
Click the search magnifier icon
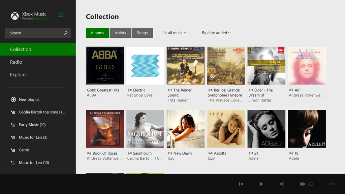65,33
